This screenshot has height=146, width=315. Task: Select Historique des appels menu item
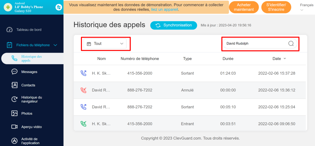[32, 58]
